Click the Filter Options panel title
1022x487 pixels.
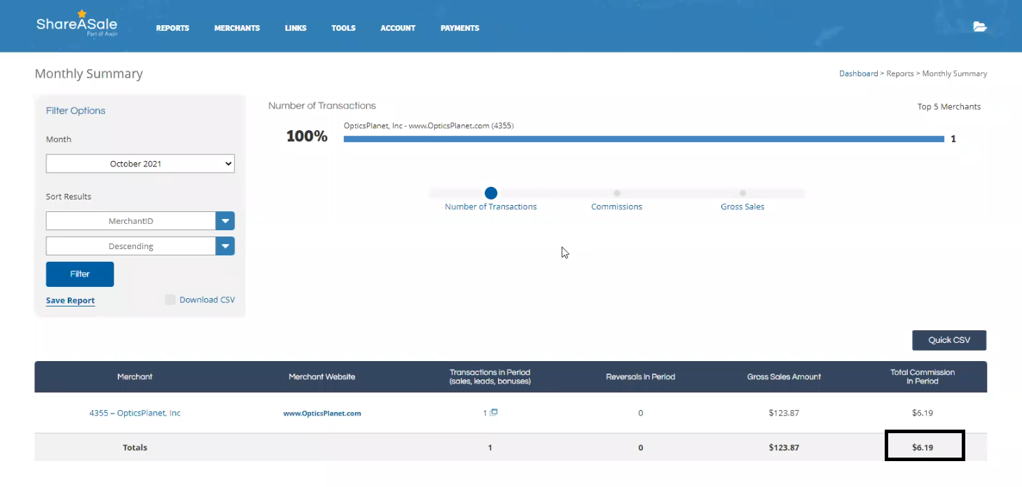pos(76,111)
